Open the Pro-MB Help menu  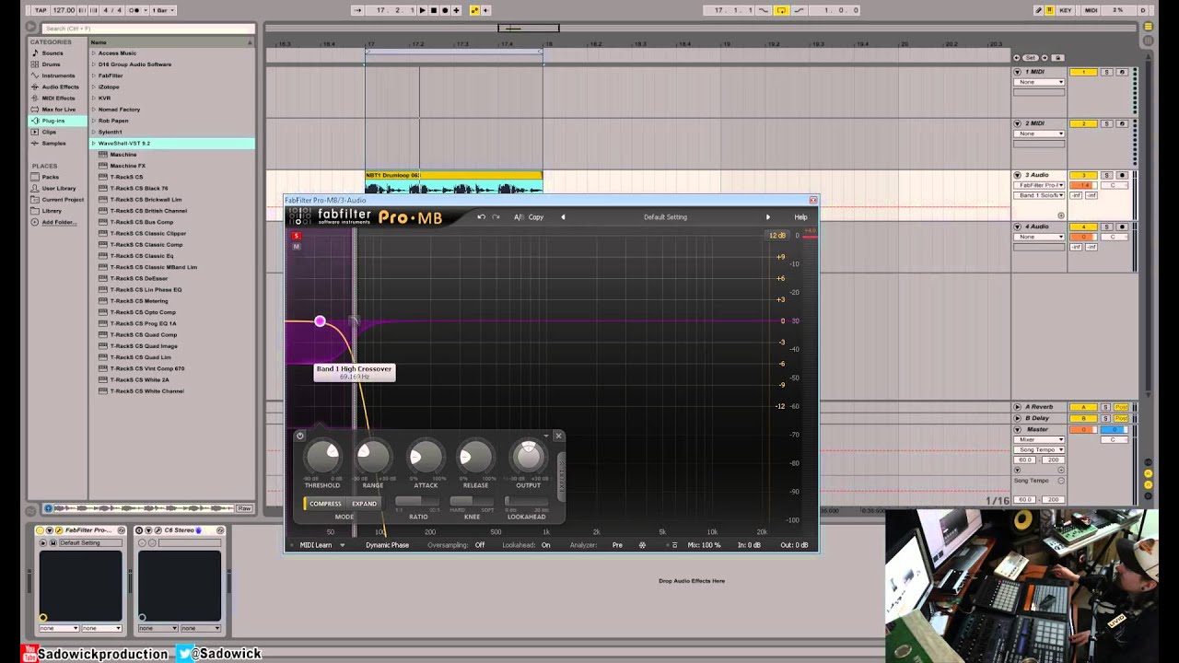pyautogui.click(x=800, y=217)
